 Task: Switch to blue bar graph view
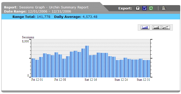pyautogui.click(x=145, y=27)
